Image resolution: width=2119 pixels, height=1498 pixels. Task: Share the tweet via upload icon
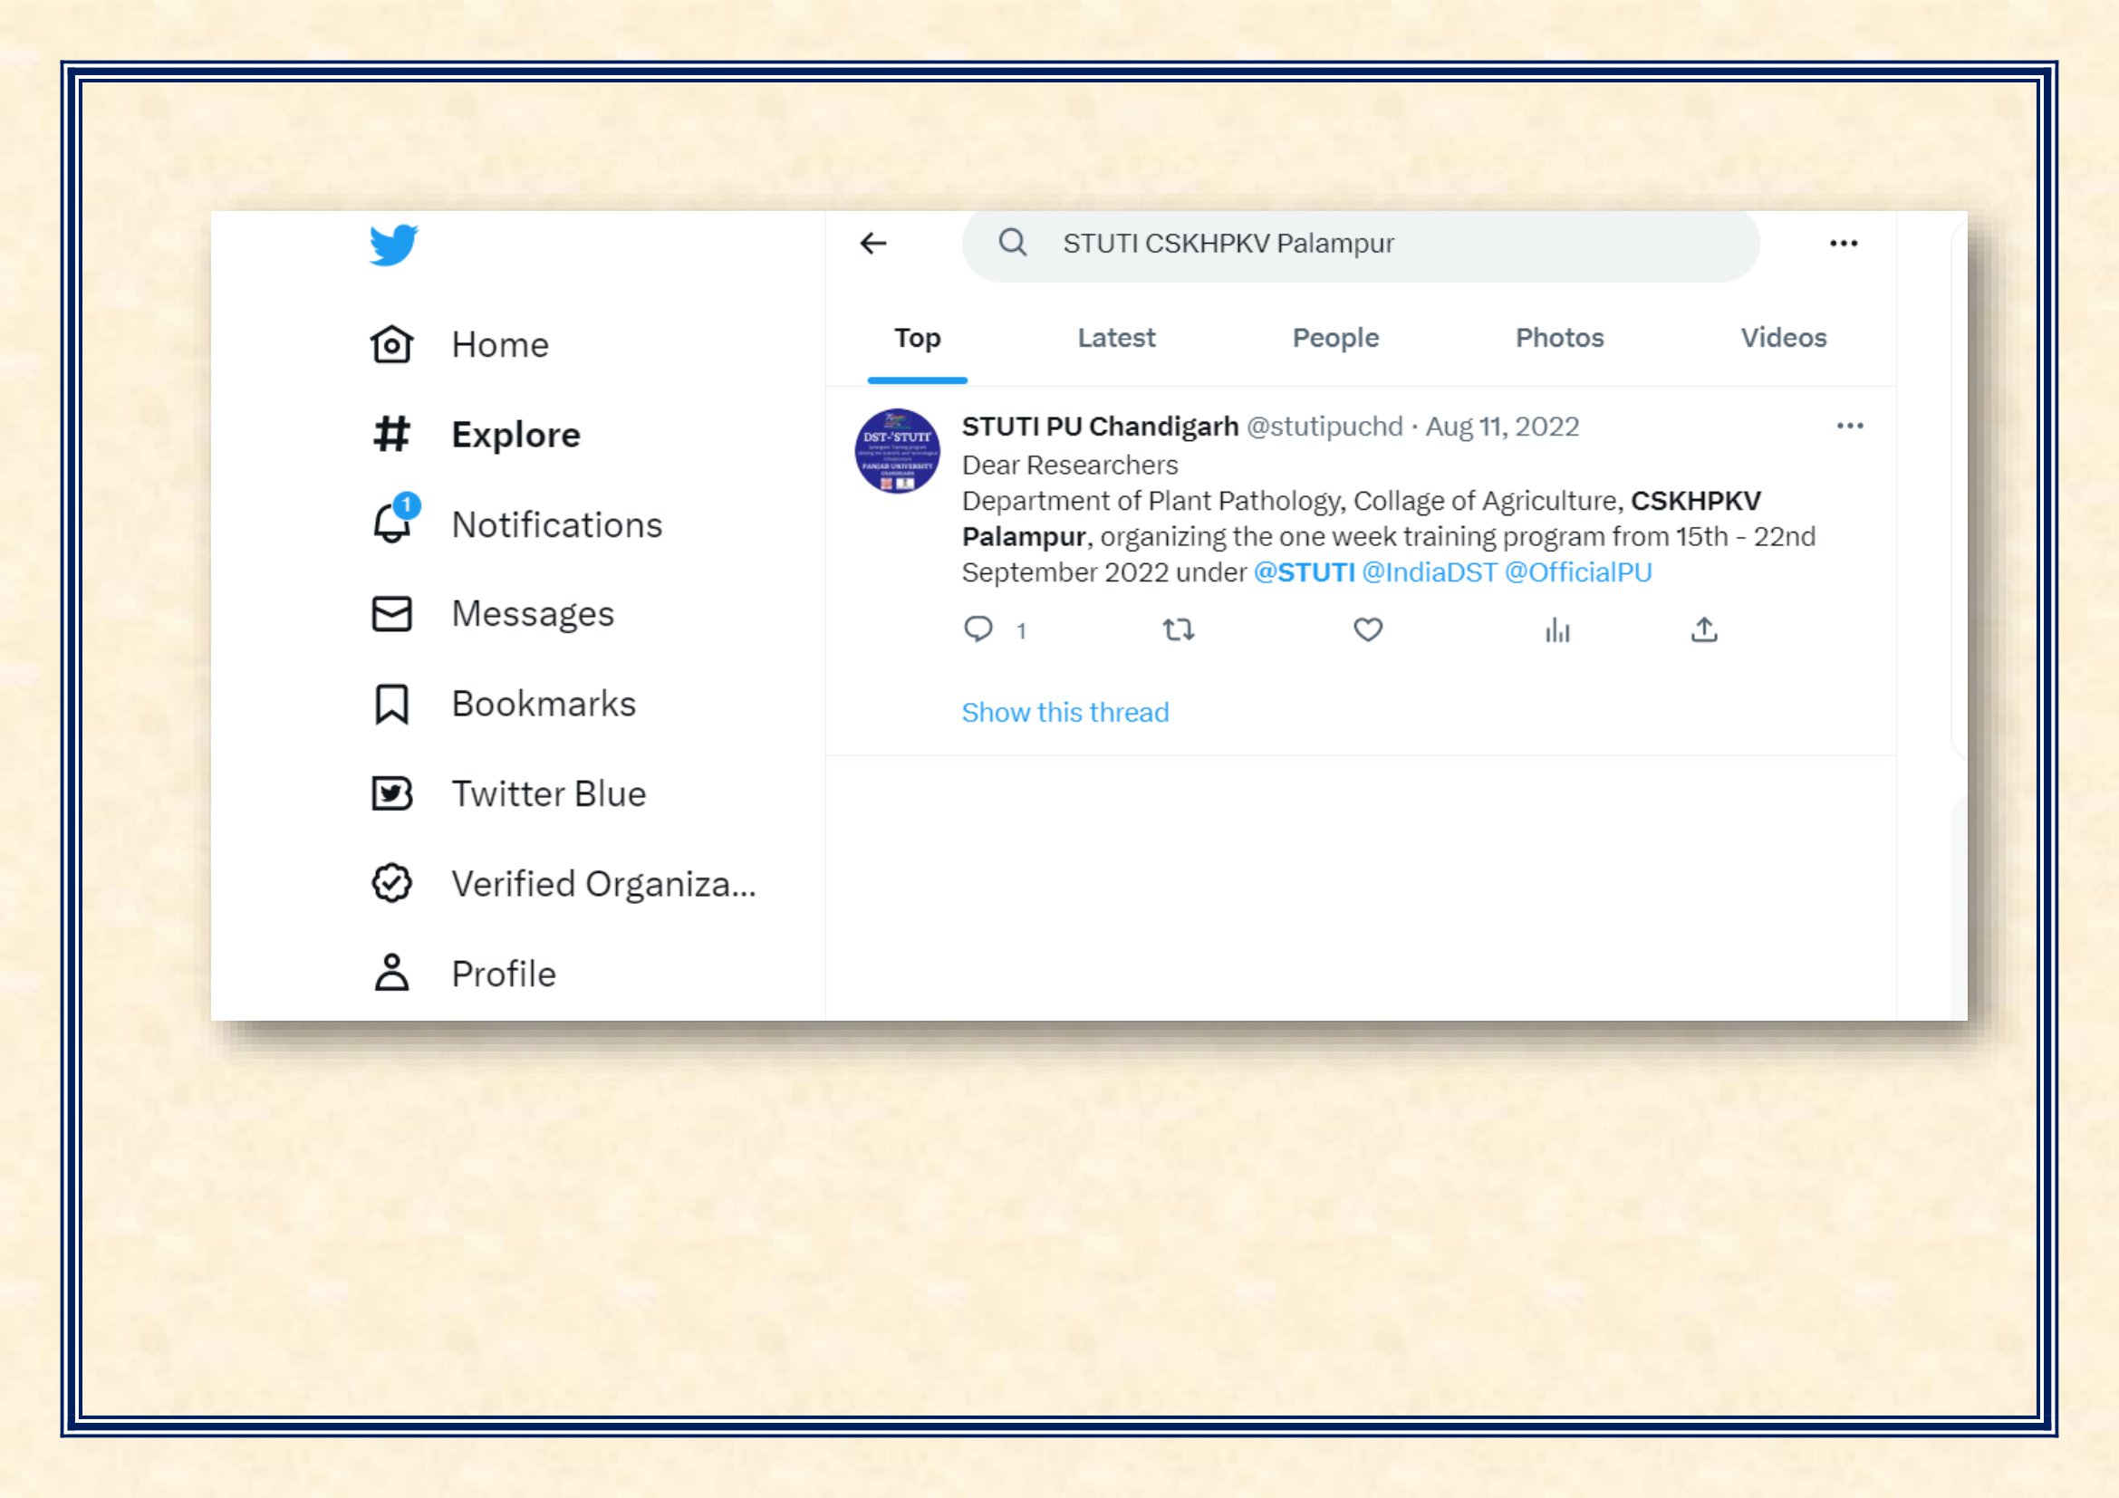coord(1704,630)
